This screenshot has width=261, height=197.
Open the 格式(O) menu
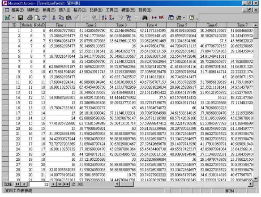[x=80, y=10]
